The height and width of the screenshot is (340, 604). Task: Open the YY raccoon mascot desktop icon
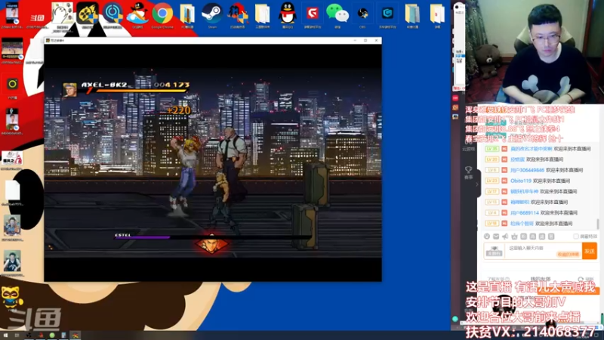click(11, 297)
